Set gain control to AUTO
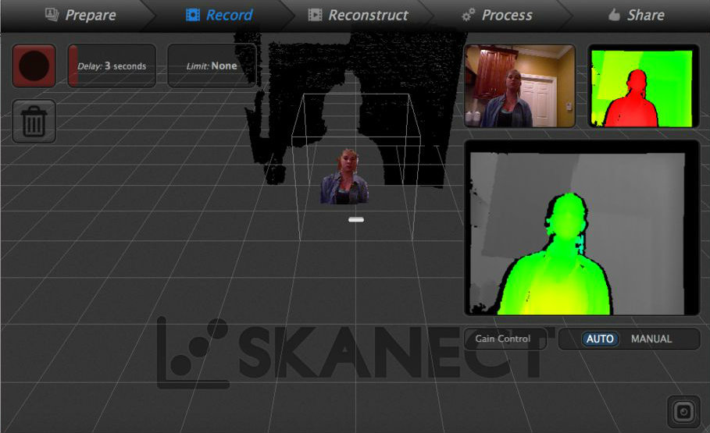710x433 pixels. pyautogui.click(x=600, y=339)
